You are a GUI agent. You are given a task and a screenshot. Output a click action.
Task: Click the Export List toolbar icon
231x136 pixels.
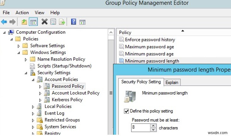pyautogui.click(x=62, y=22)
